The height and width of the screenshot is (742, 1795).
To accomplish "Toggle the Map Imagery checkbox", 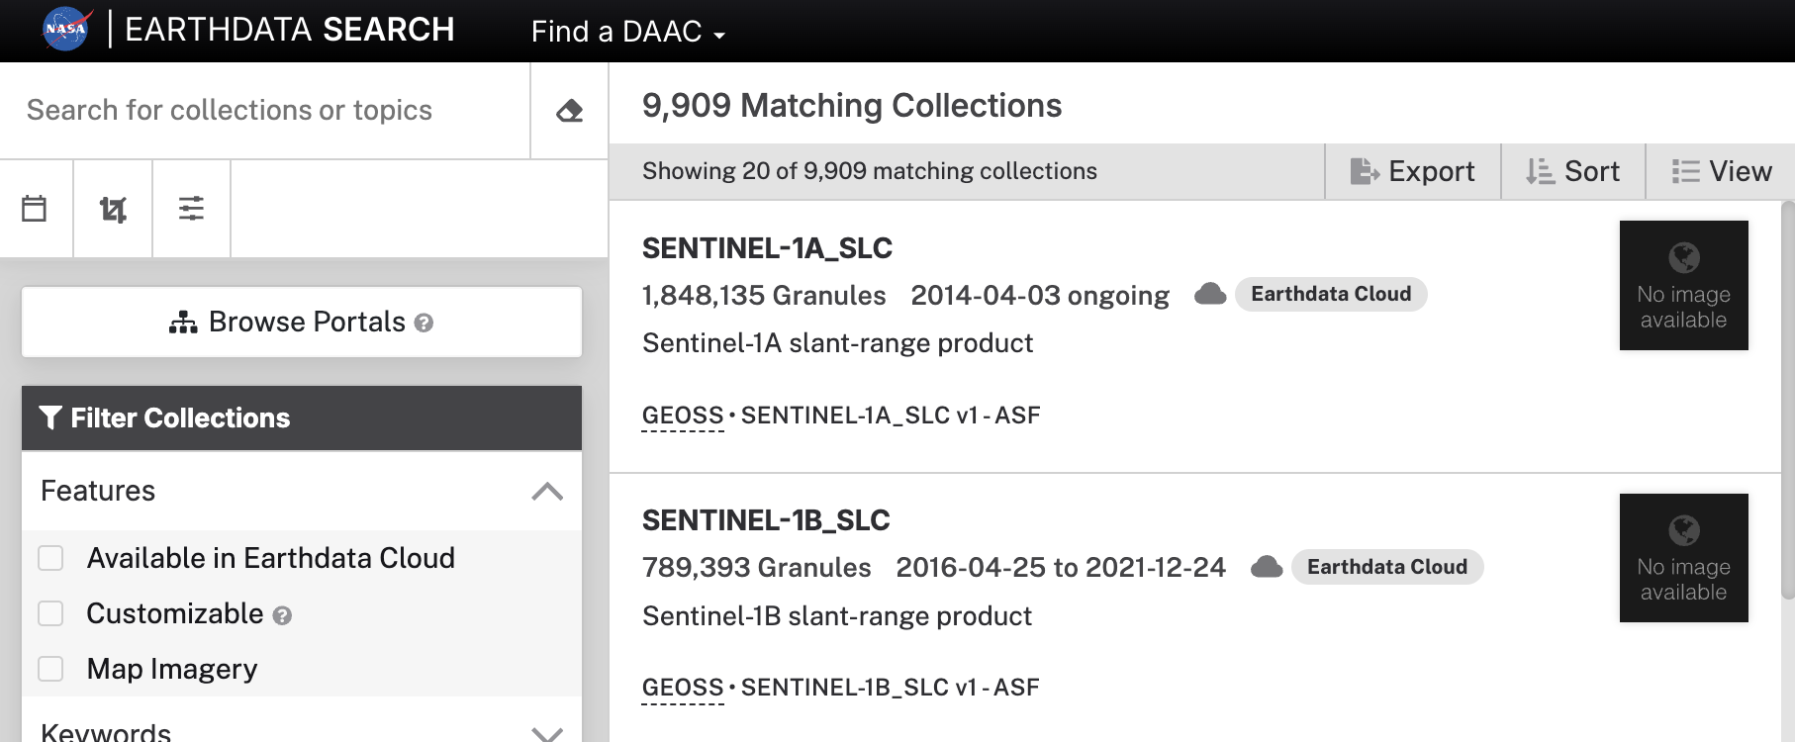I will tap(50, 669).
